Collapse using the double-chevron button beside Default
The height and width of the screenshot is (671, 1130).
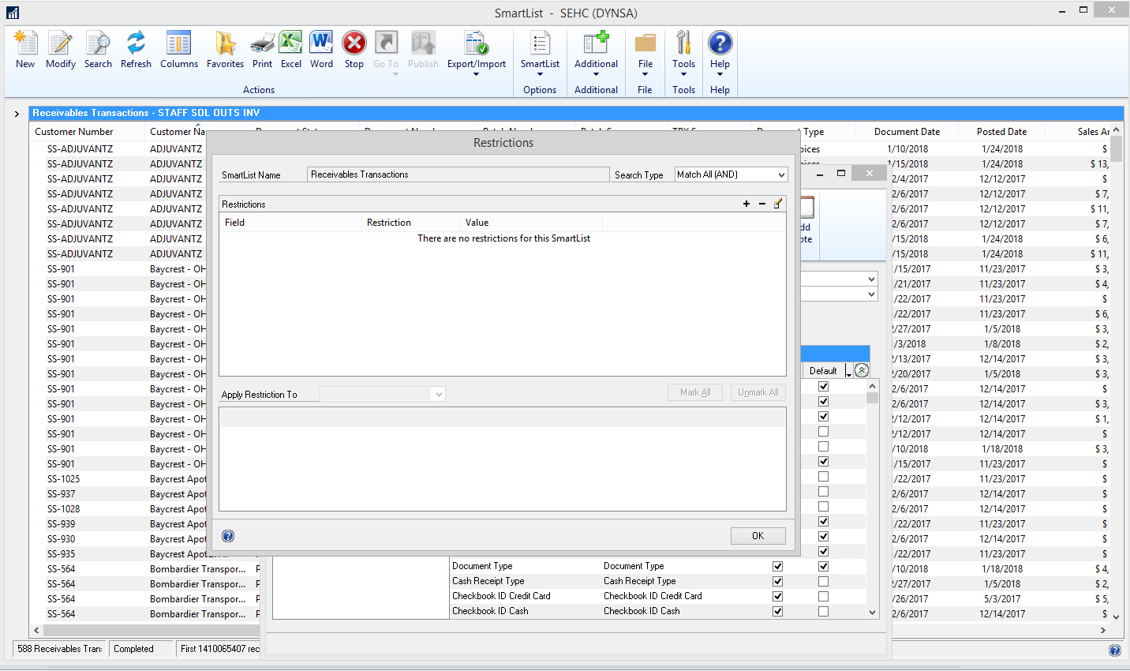(x=862, y=370)
